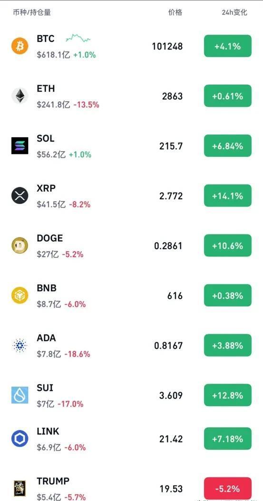Tap the BNB yellow coin icon

pos(20,295)
